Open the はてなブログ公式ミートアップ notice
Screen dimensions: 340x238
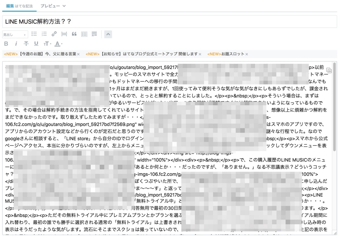coord(142,54)
